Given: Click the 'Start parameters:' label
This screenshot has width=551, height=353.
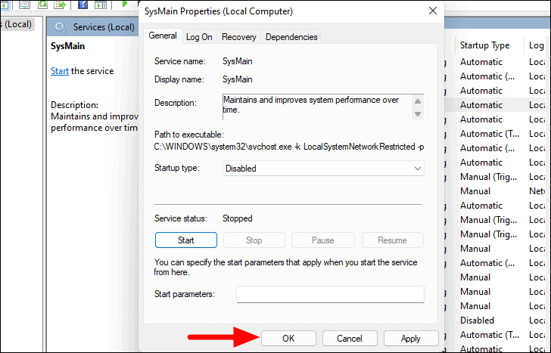Looking at the screenshot, I should pos(185,294).
